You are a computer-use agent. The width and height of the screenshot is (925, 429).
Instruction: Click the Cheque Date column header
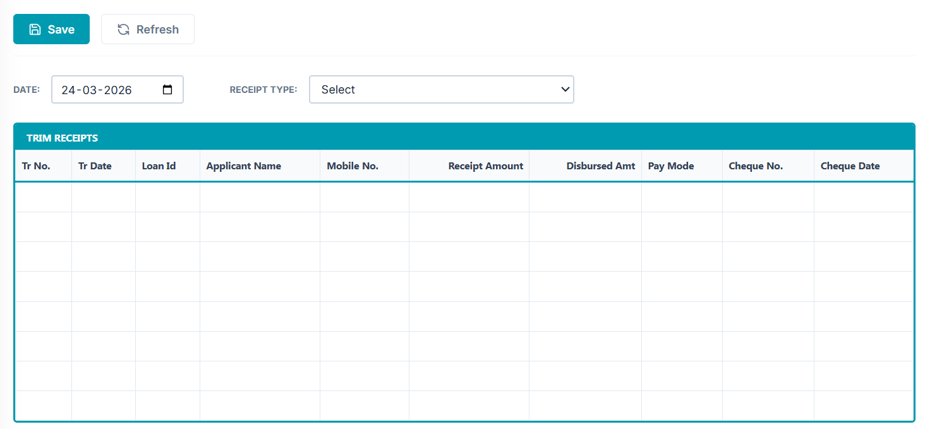(x=850, y=166)
